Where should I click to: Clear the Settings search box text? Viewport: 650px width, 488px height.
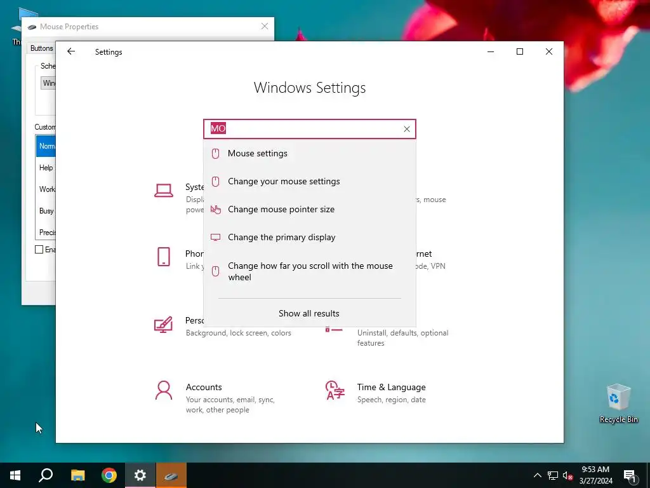pos(407,129)
